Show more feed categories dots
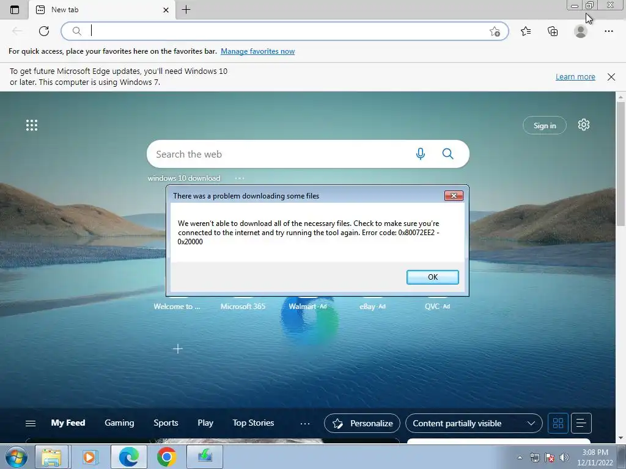The height and width of the screenshot is (469, 626). (305, 424)
